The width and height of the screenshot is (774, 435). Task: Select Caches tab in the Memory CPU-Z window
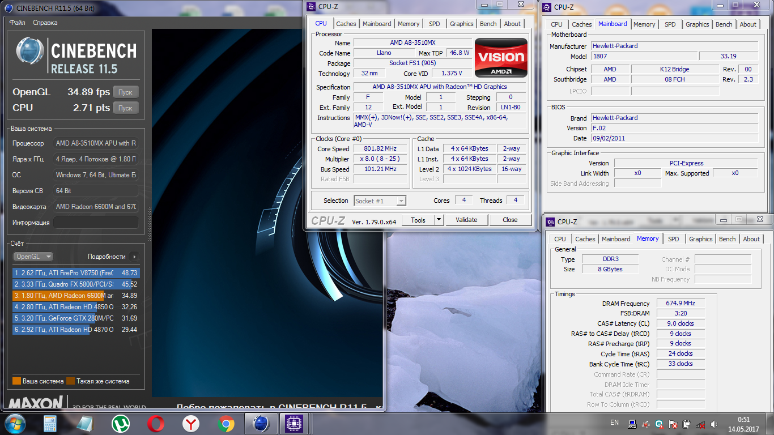click(x=585, y=239)
